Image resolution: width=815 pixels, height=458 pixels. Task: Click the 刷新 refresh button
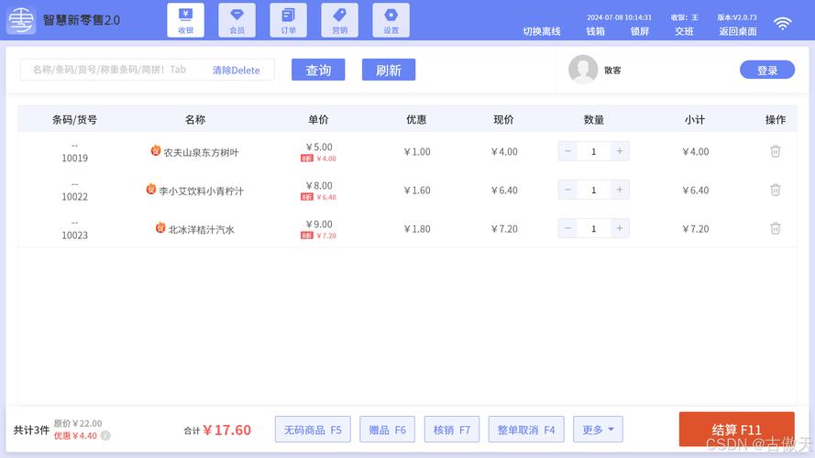pos(389,70)
